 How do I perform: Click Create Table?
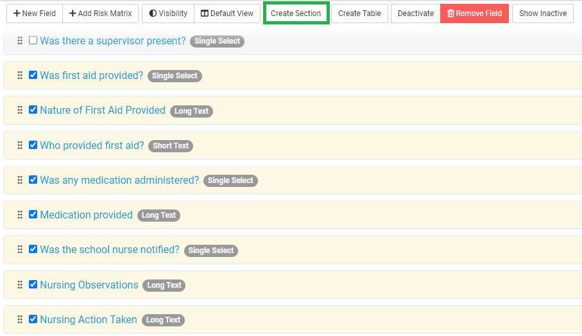359,13
